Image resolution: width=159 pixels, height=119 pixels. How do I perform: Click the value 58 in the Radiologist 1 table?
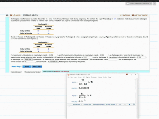click(x=48, y=33)
